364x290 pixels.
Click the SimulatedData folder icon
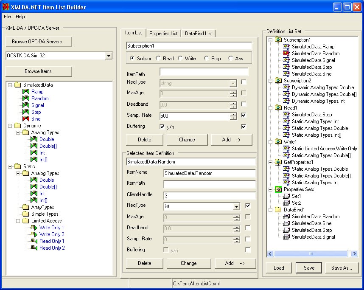pos(18,85)
